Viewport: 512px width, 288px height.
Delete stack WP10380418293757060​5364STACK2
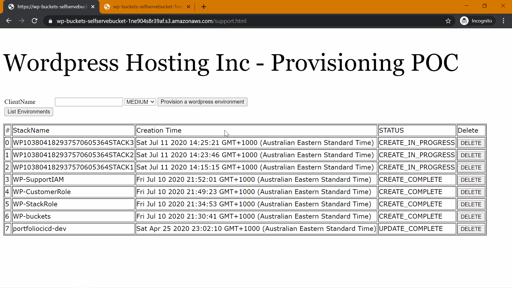coord(471,155)
